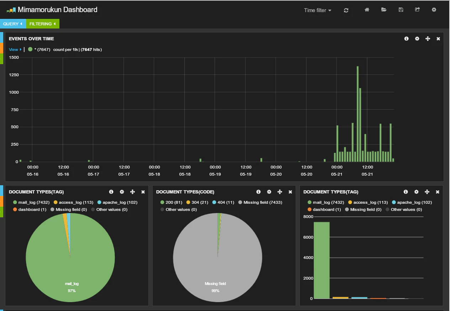
Task: Open the load dashboard folder icon
Action: tap(384, 10)
